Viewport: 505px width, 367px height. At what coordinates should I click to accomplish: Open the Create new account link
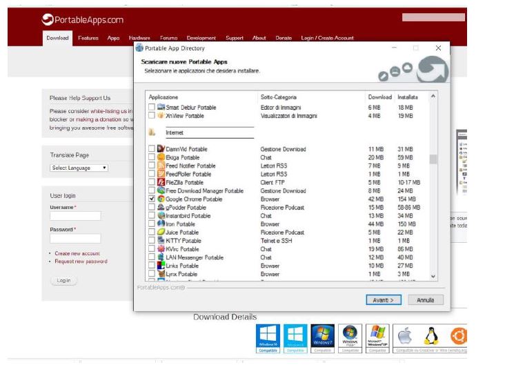[x=77, y=253]
